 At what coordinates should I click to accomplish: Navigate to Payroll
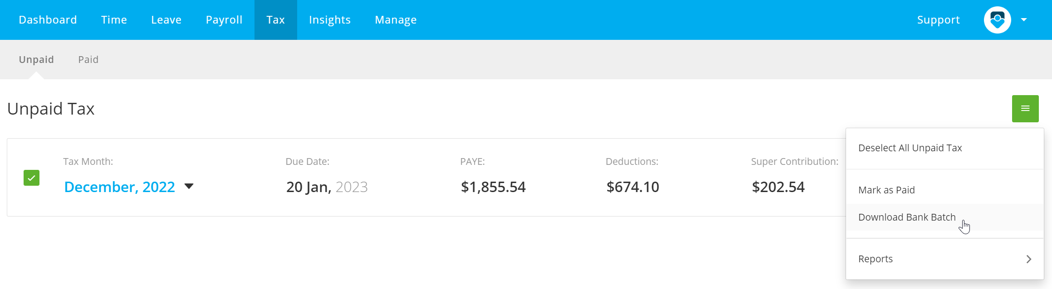point(224,20)
